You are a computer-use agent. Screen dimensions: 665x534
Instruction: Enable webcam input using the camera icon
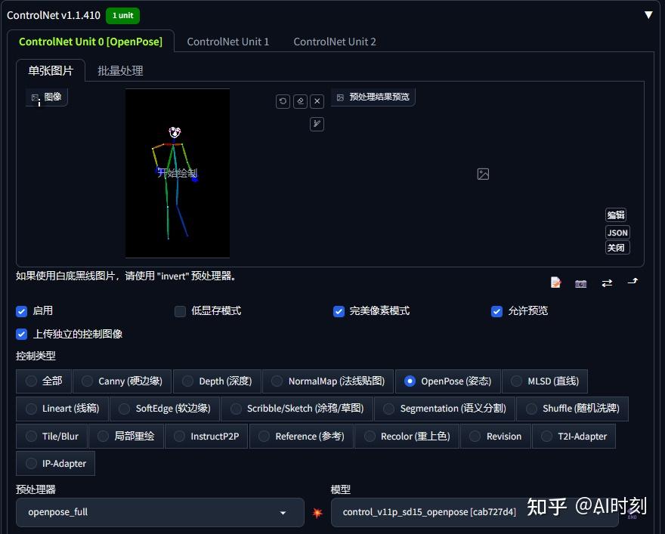point(580,282)
